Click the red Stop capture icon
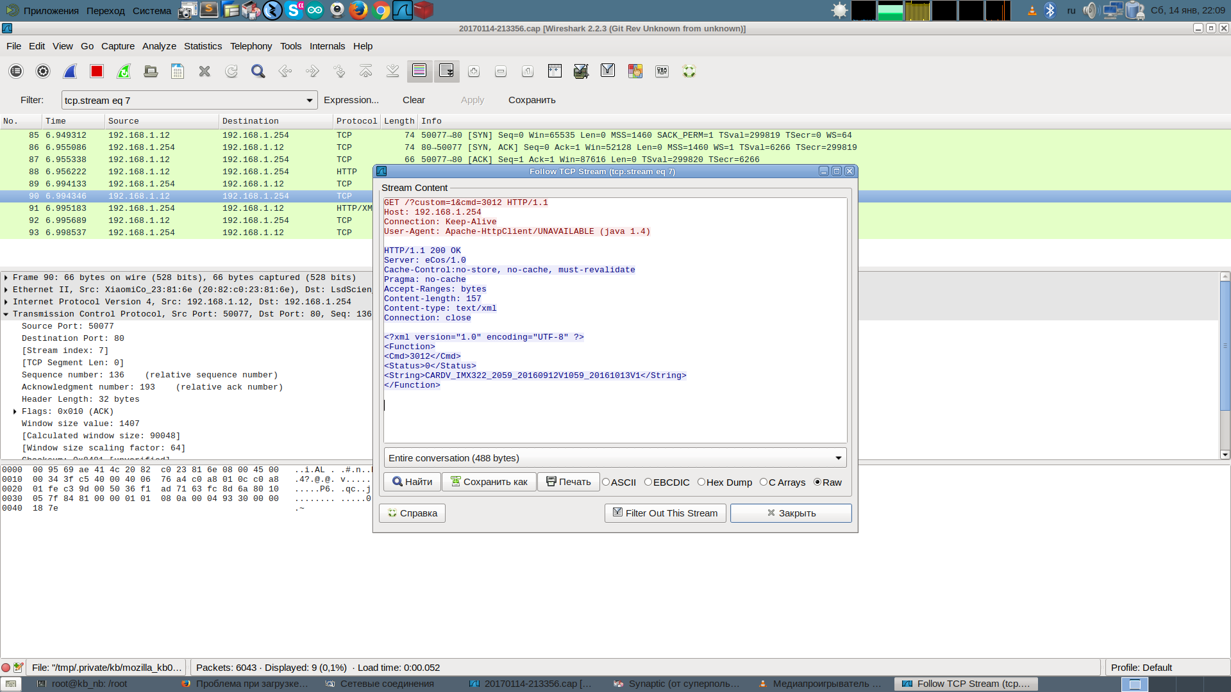 coord(97,71)
